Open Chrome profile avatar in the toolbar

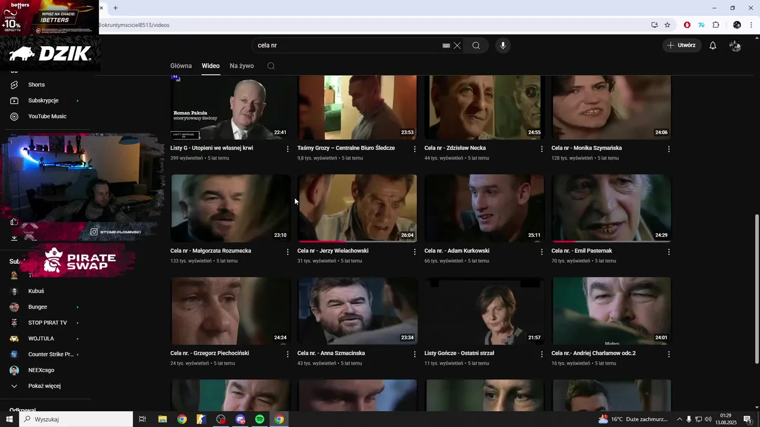pos(737,25)
